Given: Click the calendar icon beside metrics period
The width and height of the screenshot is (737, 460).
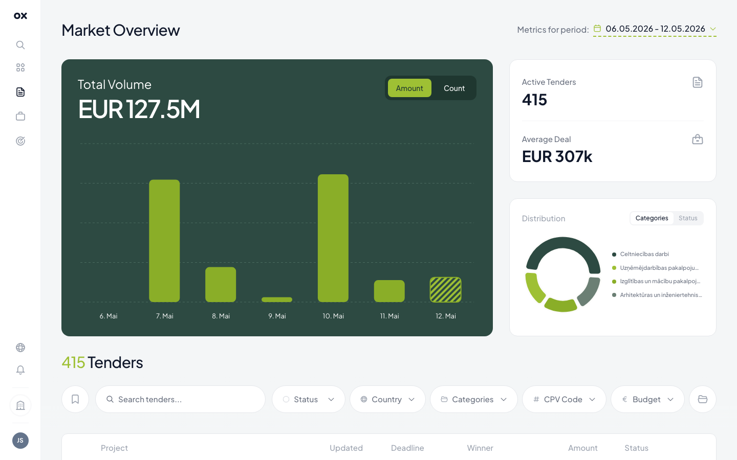Looking at the screenshot, I should [x=597, y=29].
